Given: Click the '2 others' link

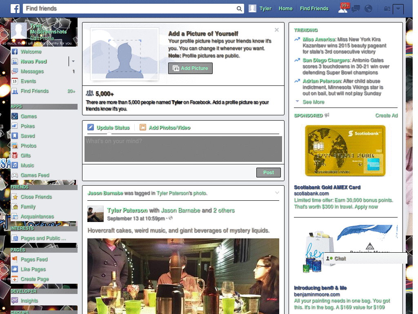Looking at the screenshot, I should pos(224,211).
